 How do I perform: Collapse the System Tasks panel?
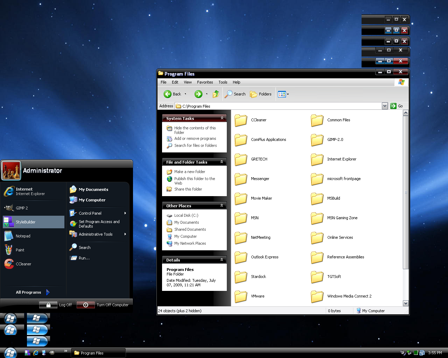(x=222, y=118)
